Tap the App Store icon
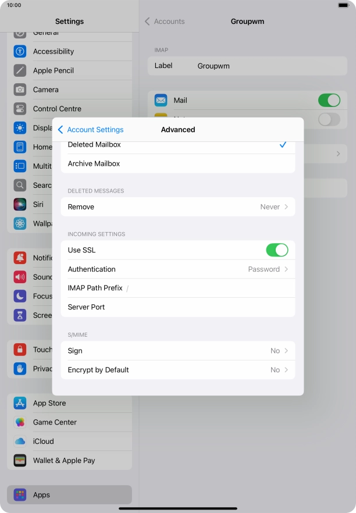This screenshot has height=513, width=356. point(20,403)
